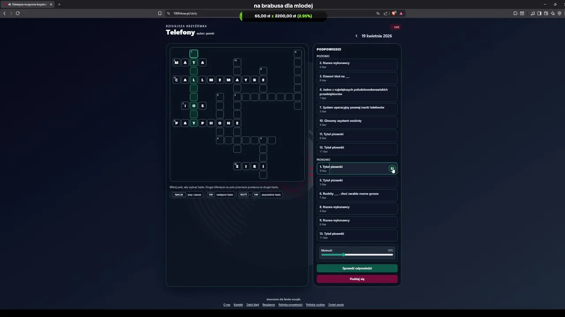This screenshot has width=565, height=317.
Task: Toggle the browser sidebar panel icon
Action: pyautogui.click(x=539, y=13)
